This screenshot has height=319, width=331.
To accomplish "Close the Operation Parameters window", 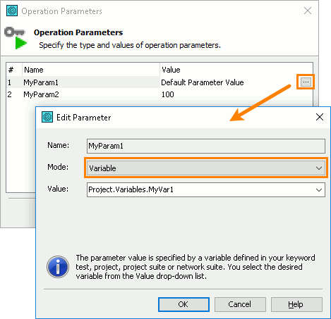I will coord(308,11).
